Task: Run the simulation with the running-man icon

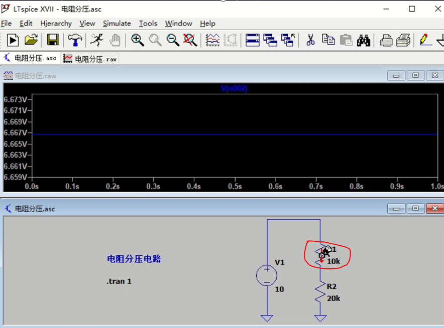Action: coord(97,40)
